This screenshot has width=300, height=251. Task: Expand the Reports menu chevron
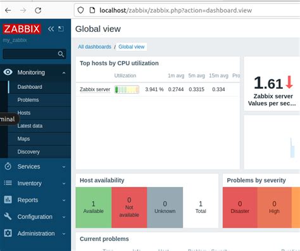click(64, 200)
